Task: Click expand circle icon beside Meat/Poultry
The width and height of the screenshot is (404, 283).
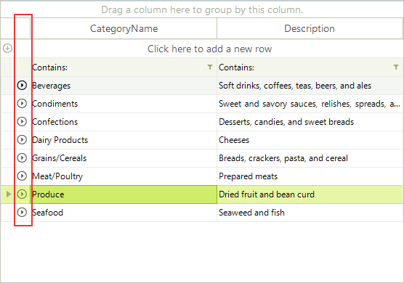Action: click(x=22, y=176)
